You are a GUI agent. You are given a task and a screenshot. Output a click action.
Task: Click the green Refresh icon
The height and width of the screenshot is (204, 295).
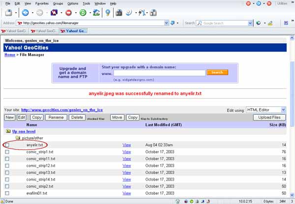click(83, 13)
